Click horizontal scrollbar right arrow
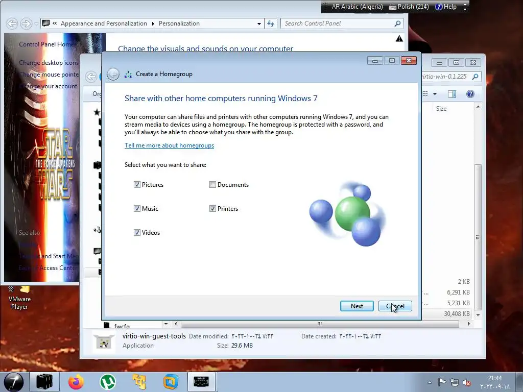This screenshot has width=523, height=392. 469,324
